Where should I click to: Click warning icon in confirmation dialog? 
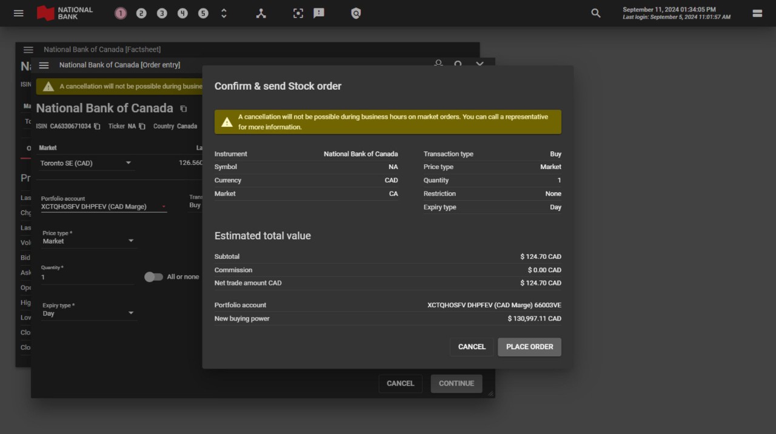point(227,122)
